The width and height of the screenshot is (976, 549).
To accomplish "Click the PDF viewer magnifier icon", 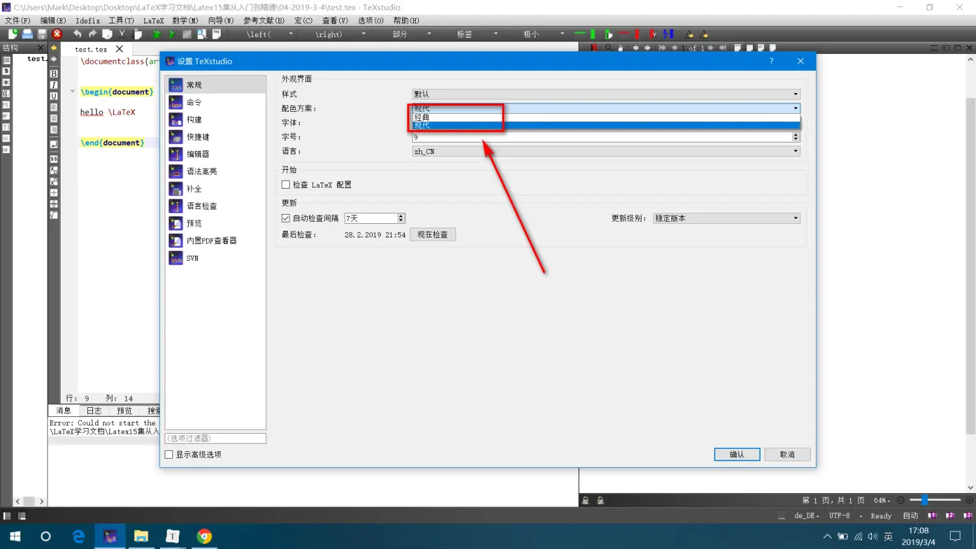I will (608, 47).
